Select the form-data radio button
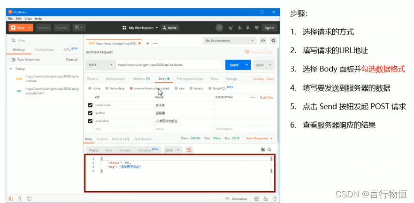Screen dimensions: 414x203 click(x=107, y=88)
